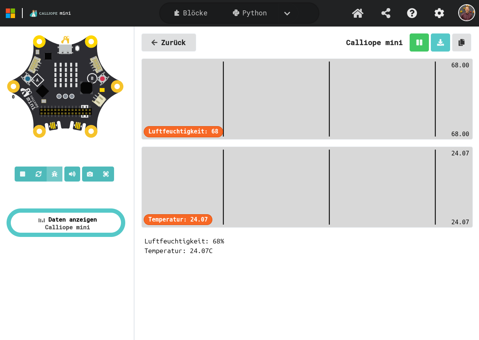Mute the simulator sound
The width and height of the screenshot is (479, 340).
point(72,174)
